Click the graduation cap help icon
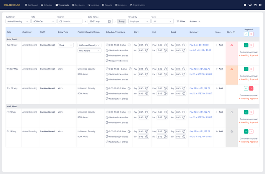Screen dimensions: 265x174 (x=250, y=5)
